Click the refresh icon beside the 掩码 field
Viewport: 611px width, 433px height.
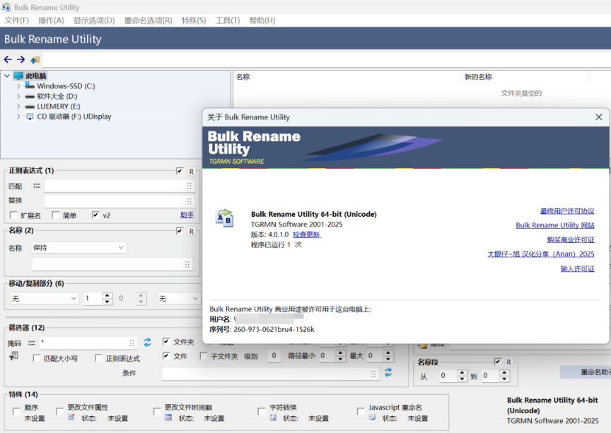point(147,343)
